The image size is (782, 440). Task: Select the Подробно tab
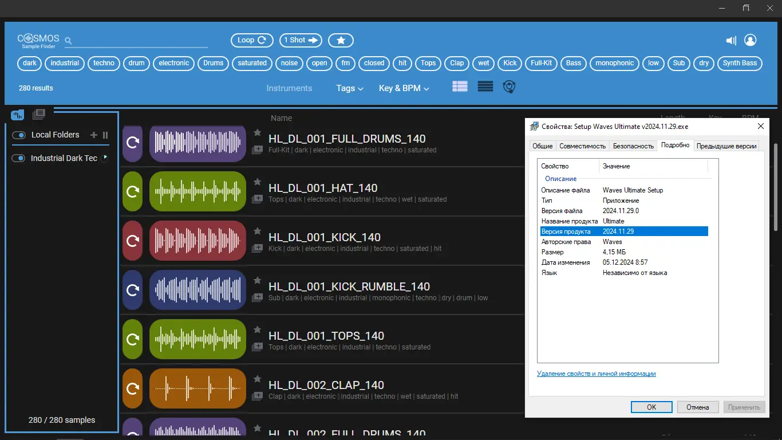(x=676, y=145)
